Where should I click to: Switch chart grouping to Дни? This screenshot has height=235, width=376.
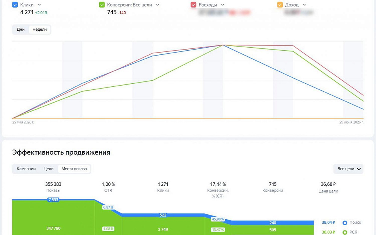point(21,29)
